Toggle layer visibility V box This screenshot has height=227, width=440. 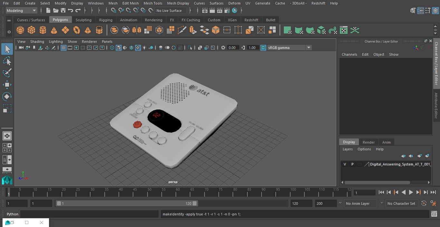(345, 164)
